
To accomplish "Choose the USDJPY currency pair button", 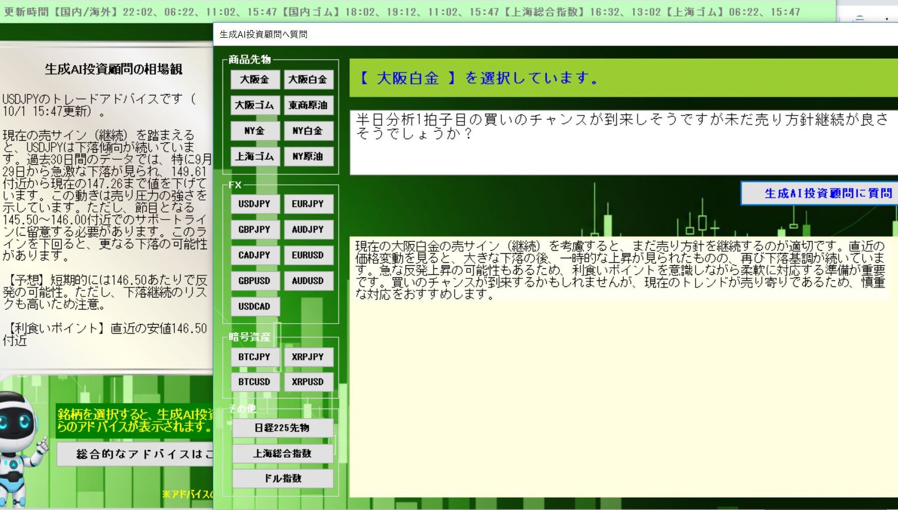I will coord(255,204).
